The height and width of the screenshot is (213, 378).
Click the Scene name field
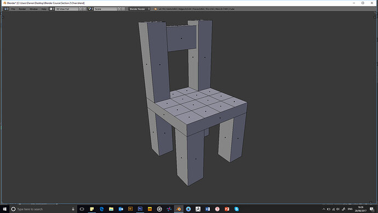[105, 9]
